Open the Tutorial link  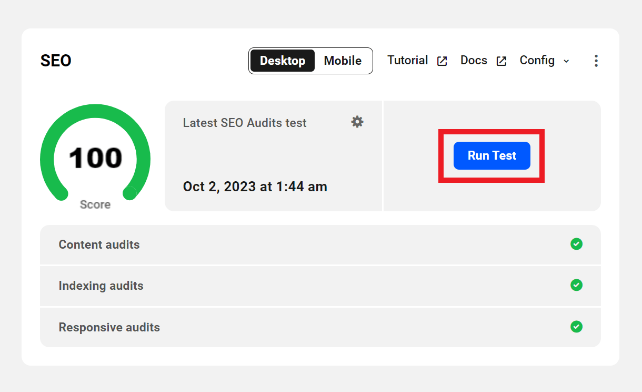[408, 61]
